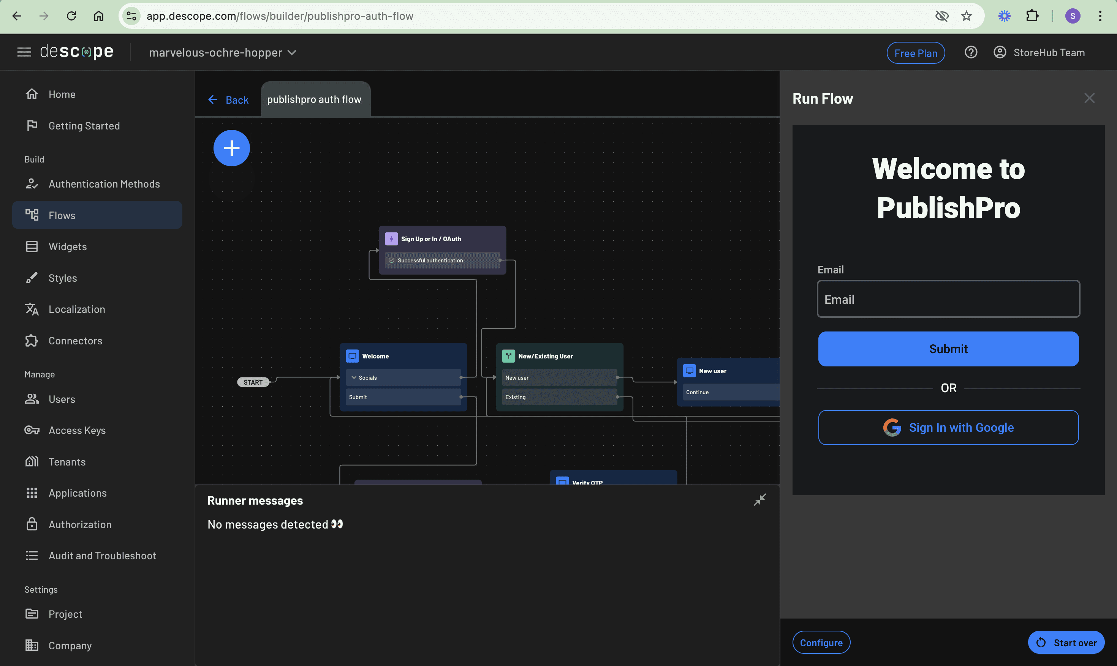Bookmark this page with the star icon
This screenshot has height=666, width=1117.
point(966,16)
